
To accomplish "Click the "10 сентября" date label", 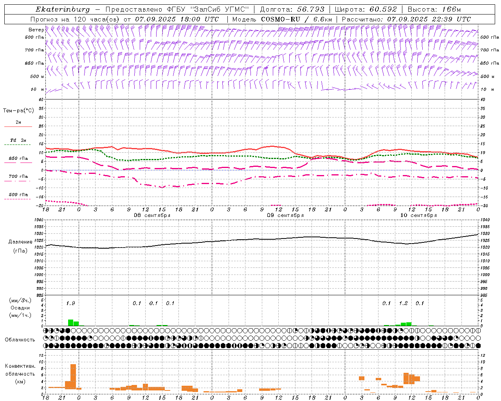I will click(x=418, y=215).
